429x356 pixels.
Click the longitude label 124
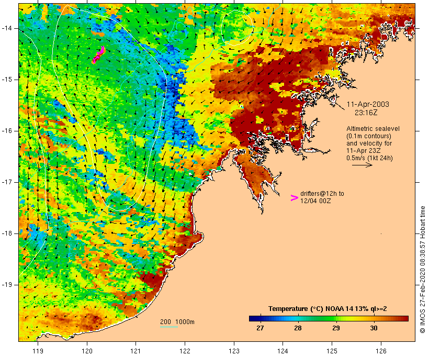point(283,351)
